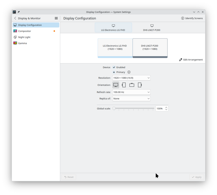
Task: Open the hamburger menu in the sidebar header
Action: click(x=56, y=18)
